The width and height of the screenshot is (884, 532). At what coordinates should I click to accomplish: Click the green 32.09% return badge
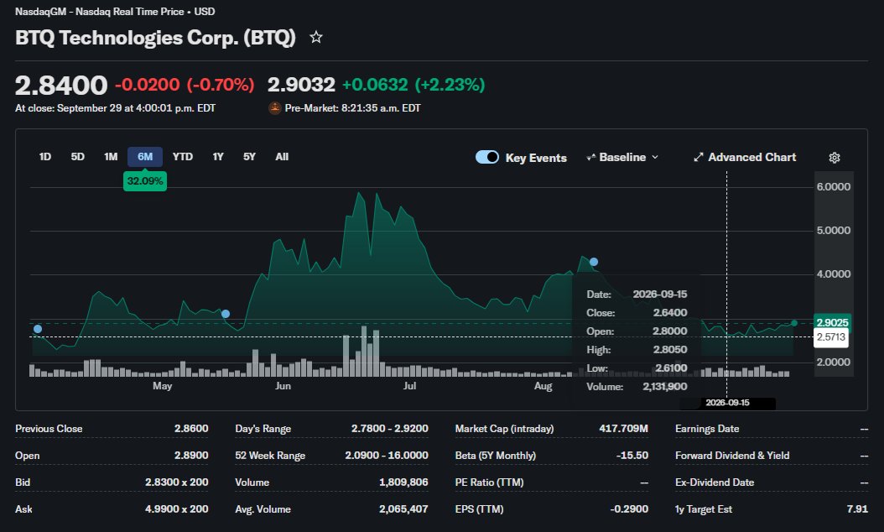[x=145, y=181]
